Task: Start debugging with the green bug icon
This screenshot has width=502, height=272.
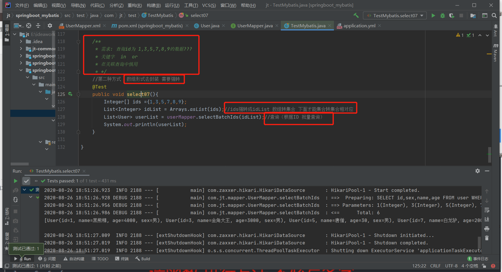Action: click(x=443, y=16)
